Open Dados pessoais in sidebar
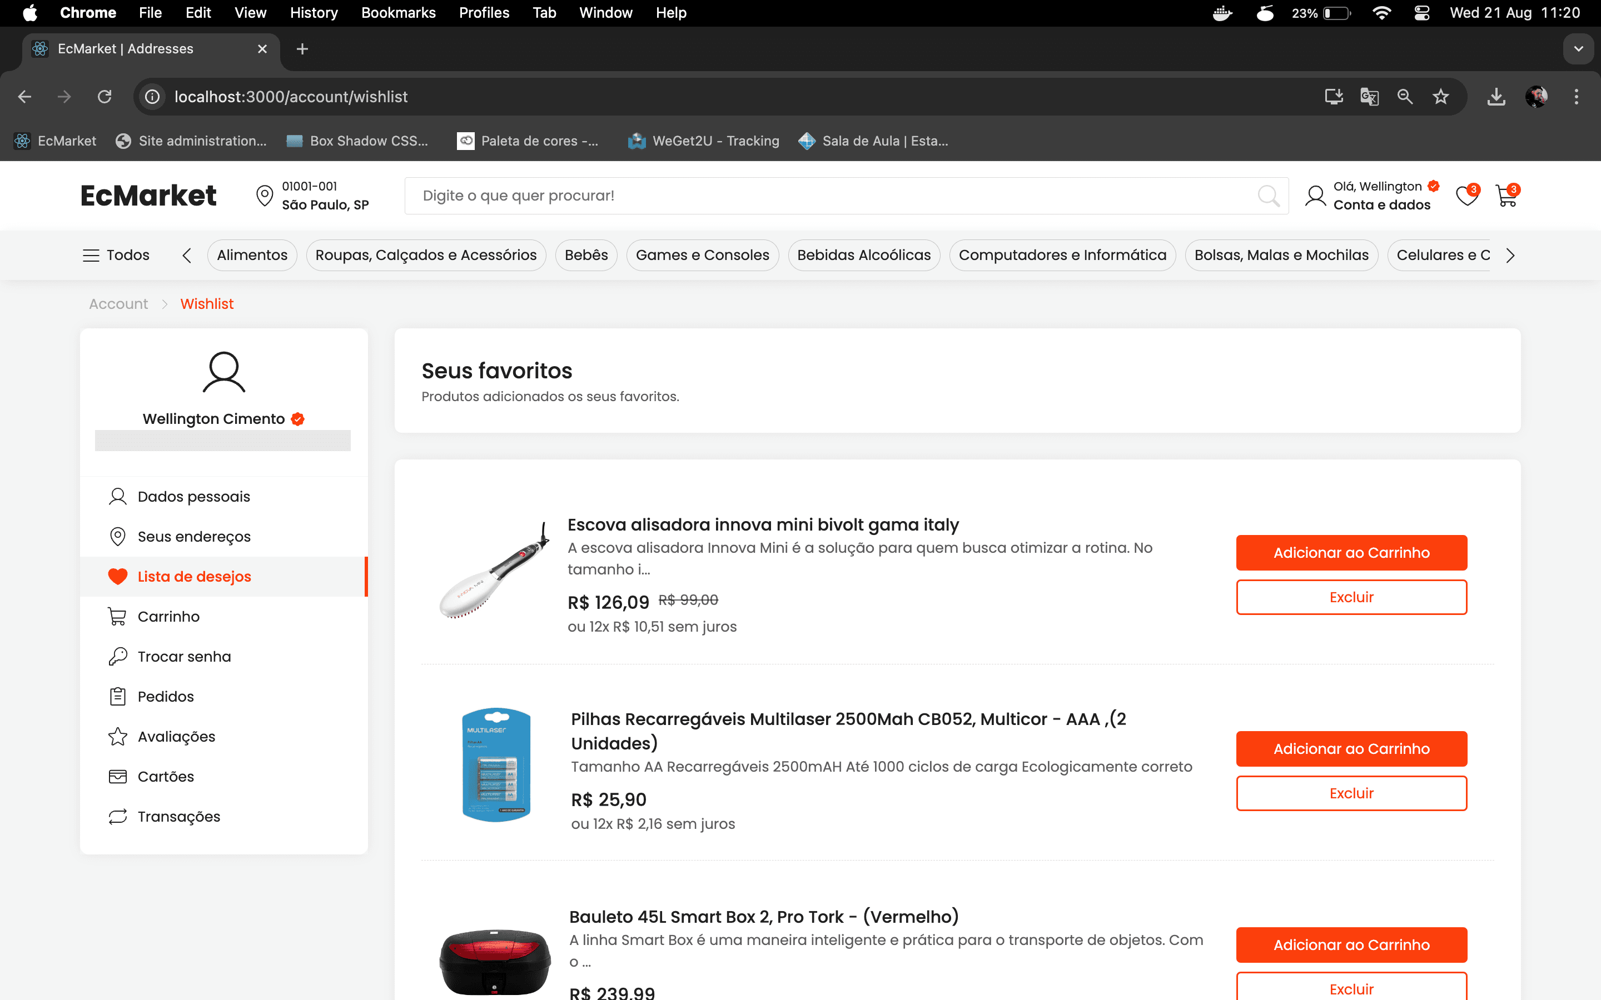This screenshot has height=1000, width=1601. click(223, 497)
